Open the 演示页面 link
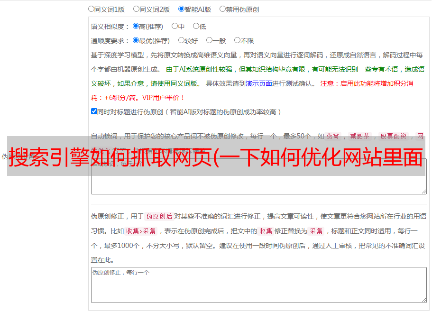Viewport: 432px width, 312px height. [x=258, y=83]
